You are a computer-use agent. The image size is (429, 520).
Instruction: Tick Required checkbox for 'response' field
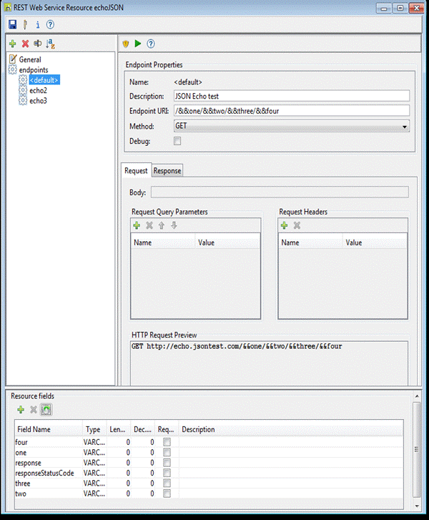tap(167, 463)
